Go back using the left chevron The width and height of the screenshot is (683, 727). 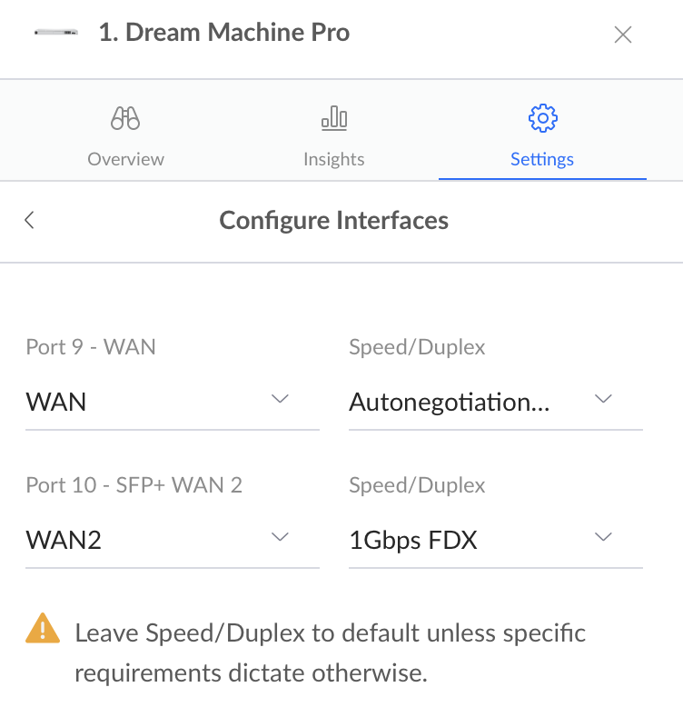pos(30,220)
